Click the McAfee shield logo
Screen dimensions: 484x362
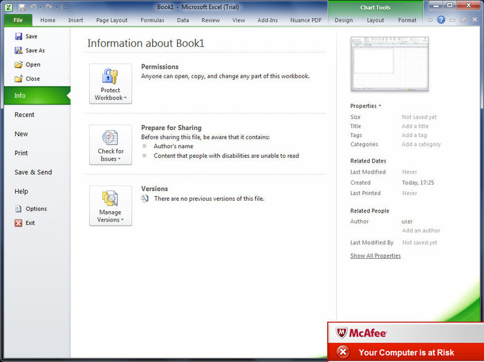click(342, 333)
